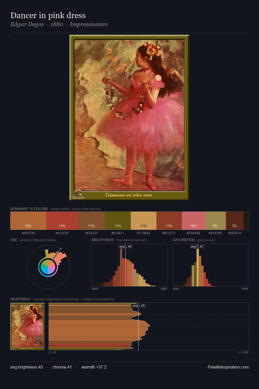Click the 'chroma 41' footer stat
259x389 pixels.
click(62, 367)
